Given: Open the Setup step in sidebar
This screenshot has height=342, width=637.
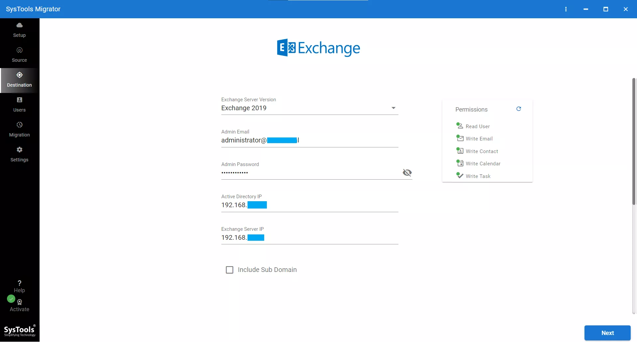Looking at the screenshot, I should pos(20,30).
